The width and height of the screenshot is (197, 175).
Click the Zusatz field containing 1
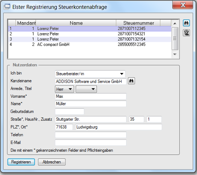point(154,119)
